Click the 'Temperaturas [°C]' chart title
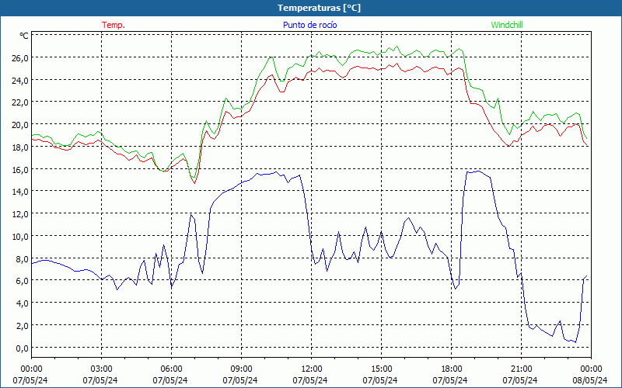 pos(319,8)
